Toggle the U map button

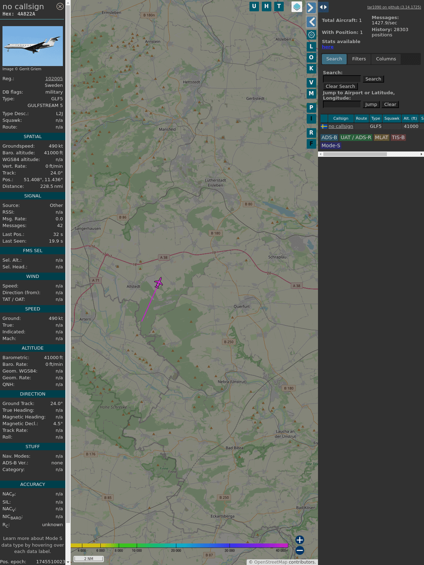pyautogui.click(x=254, y=6)
